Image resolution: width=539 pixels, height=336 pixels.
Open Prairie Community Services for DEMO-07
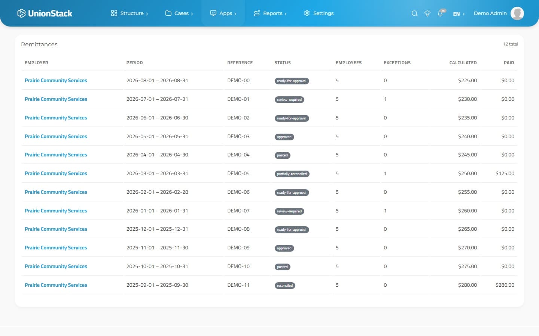(56, 211)
